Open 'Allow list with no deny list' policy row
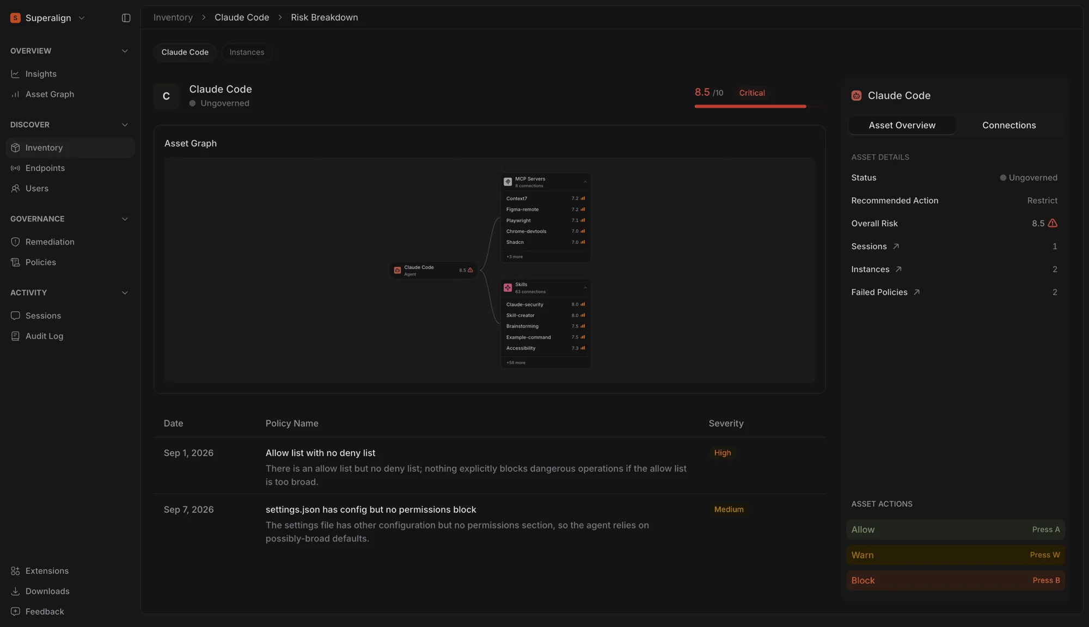1089x627 pixels. pyautogui.click(x=490, y=466)
